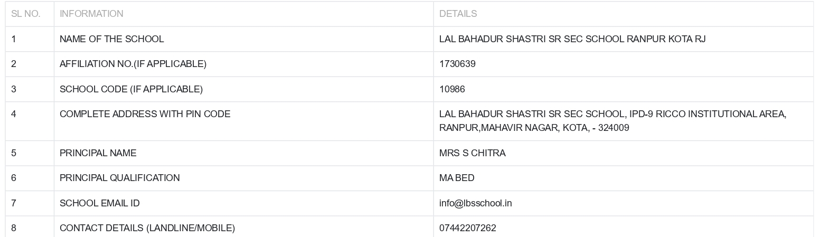Select the 'PRINCIPAL NAME' label
Screen dimensions: 821x237
point(98,153)
